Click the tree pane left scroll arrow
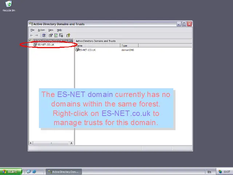Viewport: 233px width, 175px height. pyautogui.click(x=31, y=143)
